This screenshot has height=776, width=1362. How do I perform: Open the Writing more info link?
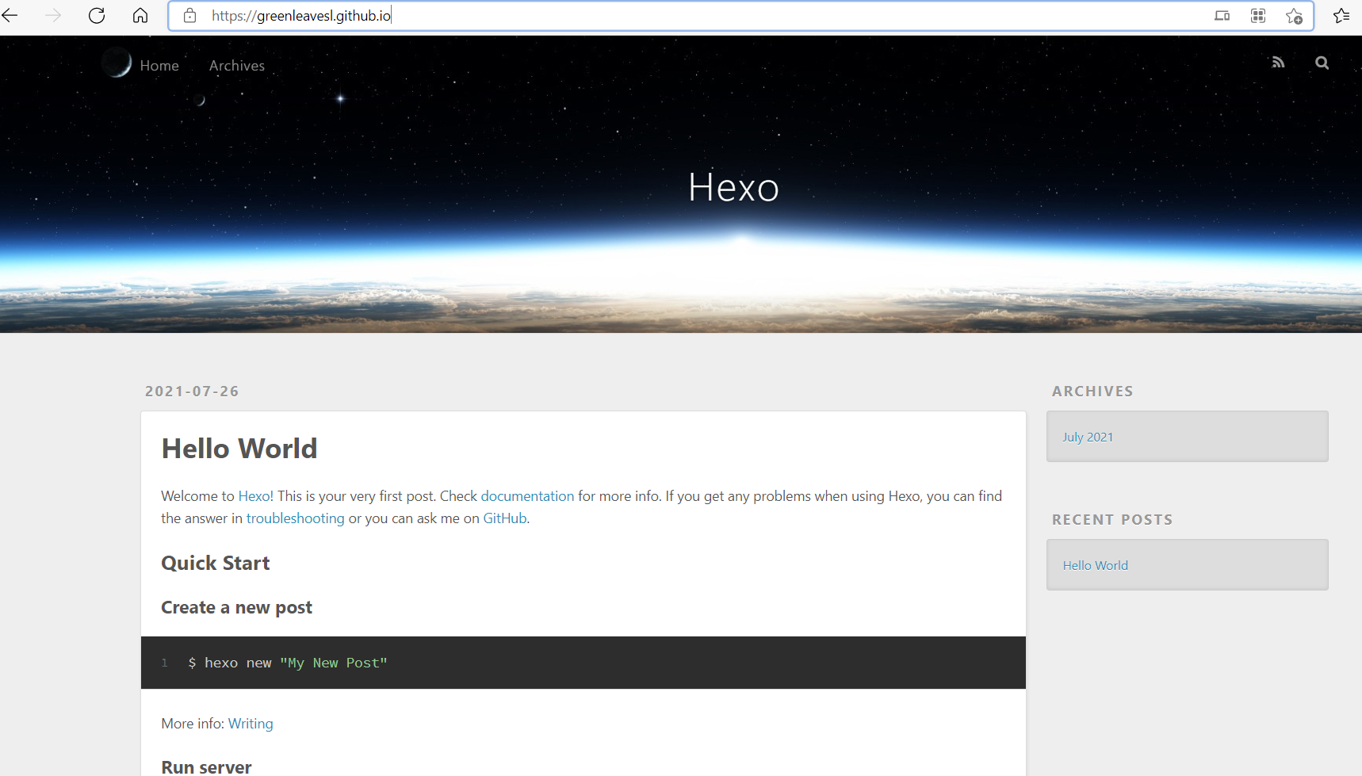[251, 724]
